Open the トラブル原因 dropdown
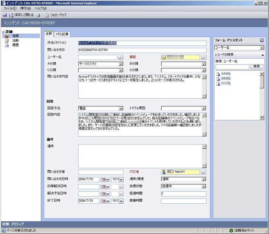This screenshot has width=269, height=234. (204, 108)
